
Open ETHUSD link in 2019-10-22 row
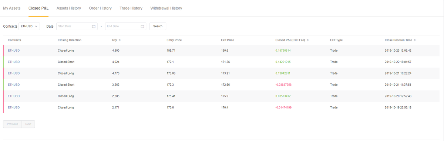[14, 62]
